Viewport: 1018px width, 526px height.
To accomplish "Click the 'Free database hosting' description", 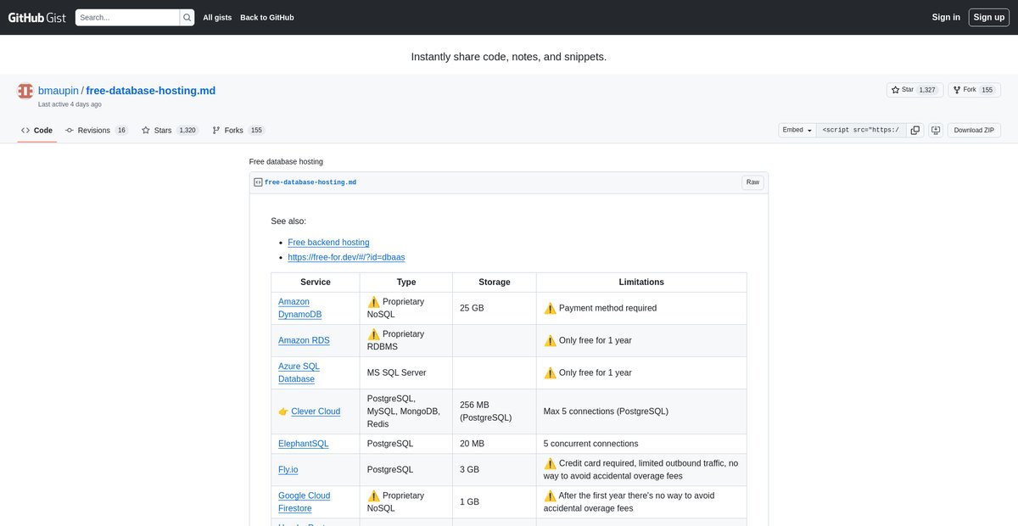I will (x=286, y=161).
